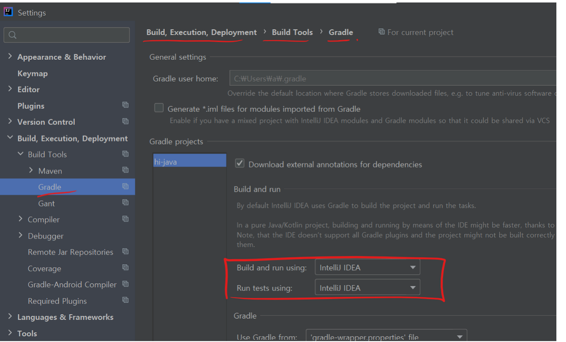The image size is (566, 342).
Task: Open the Plugins settings page
Action: (31, 106)
